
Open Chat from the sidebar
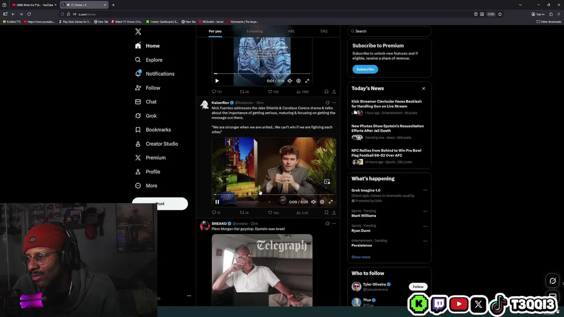pyautogui.click(x=146, y=102)
